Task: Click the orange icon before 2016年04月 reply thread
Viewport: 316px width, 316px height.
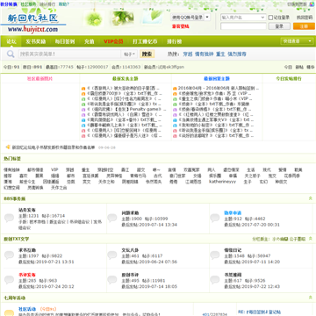Action: tap(175, 89)
